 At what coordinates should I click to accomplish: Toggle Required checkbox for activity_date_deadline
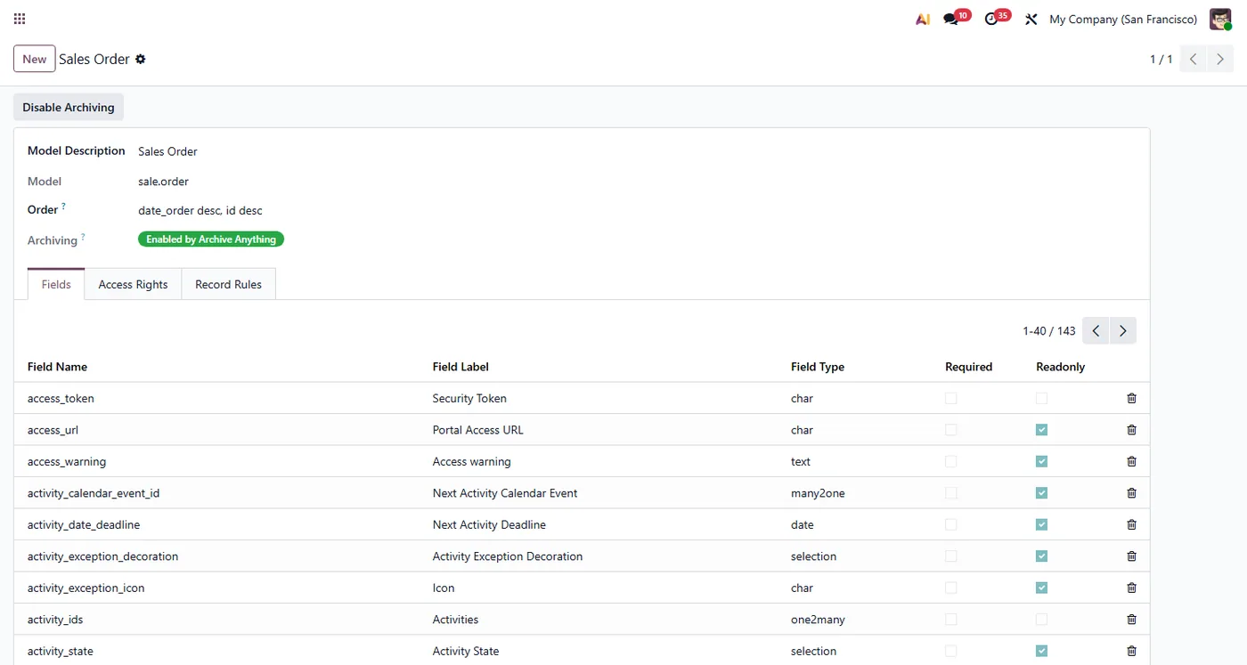(x=950, y=525)
